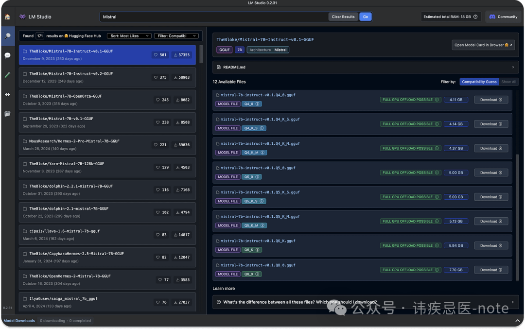Click the Q4_K_M quantization info icon
Viewport: 525px width, 329px height.
click(262, 153)
